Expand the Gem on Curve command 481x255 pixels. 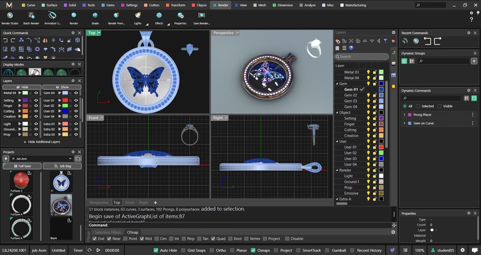[405, 123]
